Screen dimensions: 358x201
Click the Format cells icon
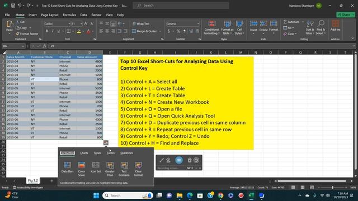pos(274,23)
